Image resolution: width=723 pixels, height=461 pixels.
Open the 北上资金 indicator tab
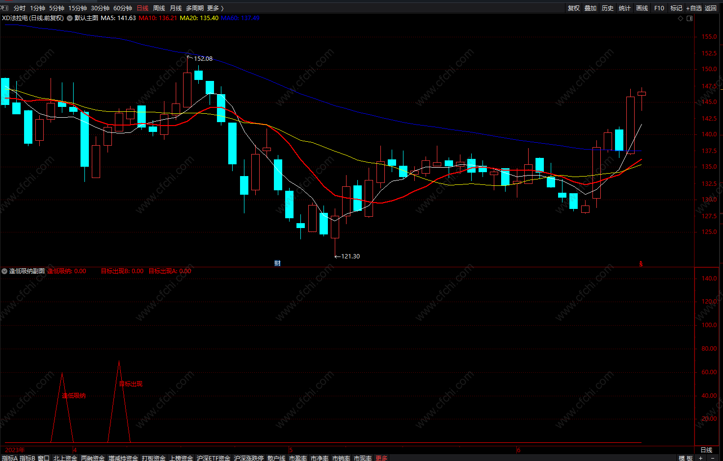pos(65,458)
